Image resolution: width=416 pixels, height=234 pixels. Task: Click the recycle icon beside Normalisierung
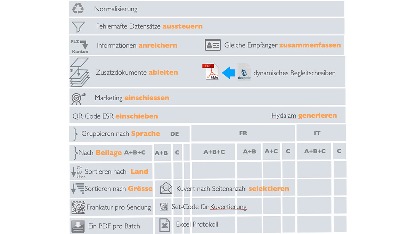click(78, 8)
